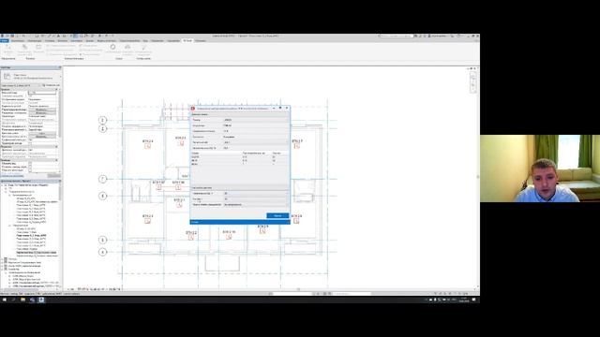
Task: Expand the Листы node in Project Browser
Action: (2, 266)
